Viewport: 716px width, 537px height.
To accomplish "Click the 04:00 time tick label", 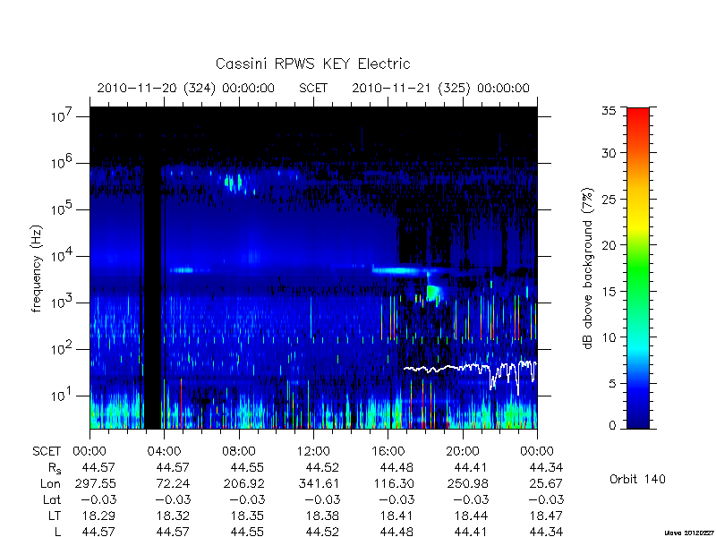I will click(165, 452).
